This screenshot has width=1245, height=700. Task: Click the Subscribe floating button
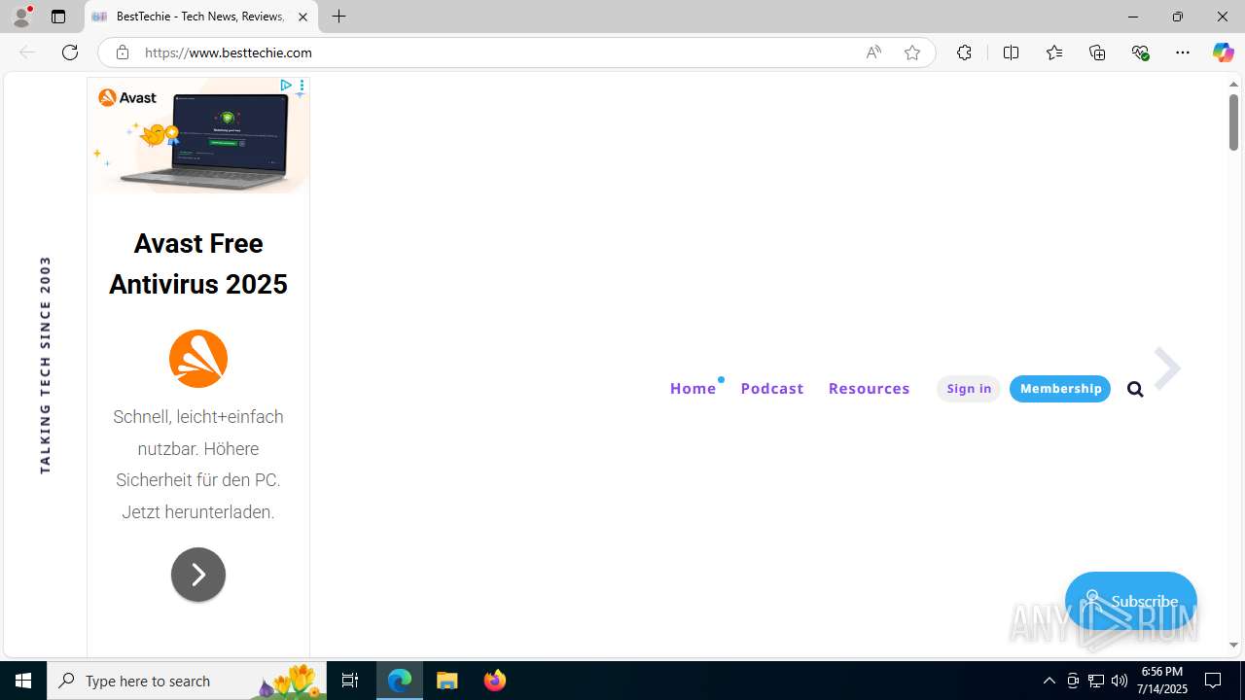1130,601
